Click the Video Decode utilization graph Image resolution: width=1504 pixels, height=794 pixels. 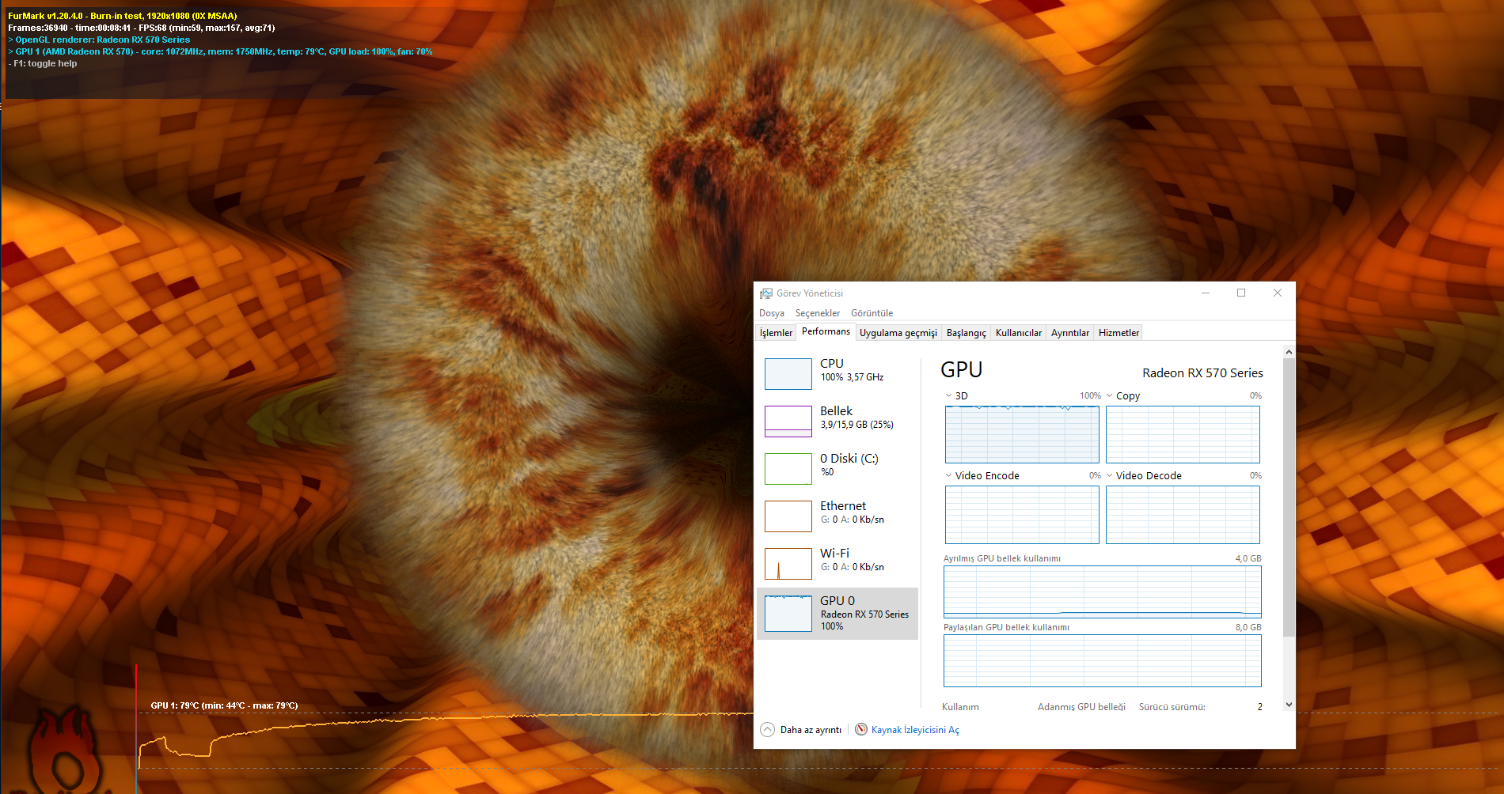coord(1183,515)
